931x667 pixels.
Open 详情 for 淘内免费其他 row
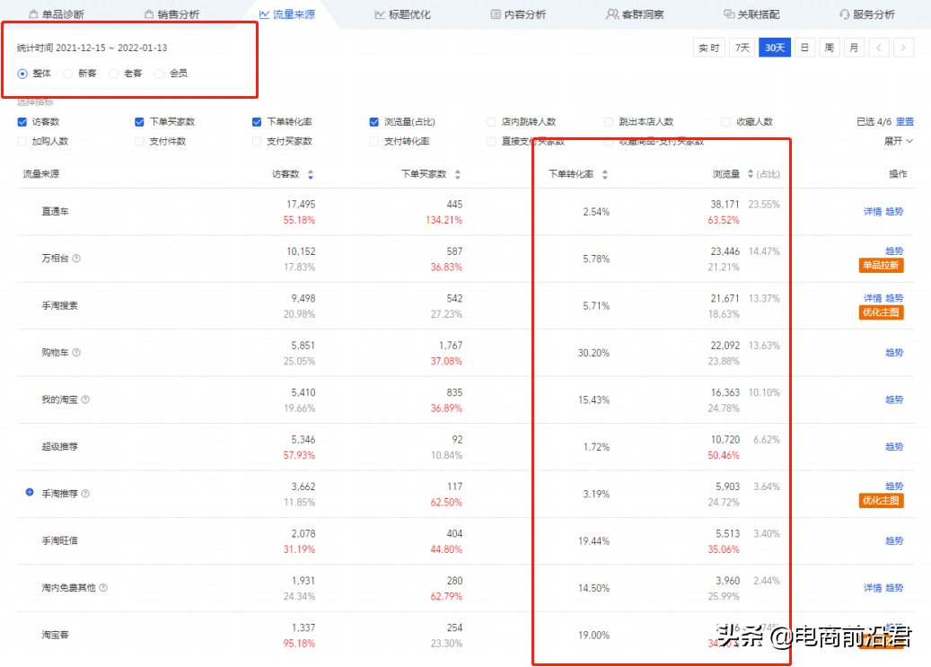coord(873,588)
